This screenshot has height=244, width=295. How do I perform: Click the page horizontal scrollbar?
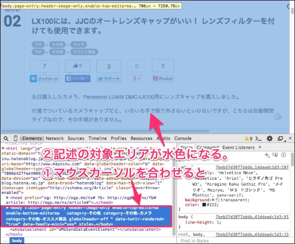(105, 131)
